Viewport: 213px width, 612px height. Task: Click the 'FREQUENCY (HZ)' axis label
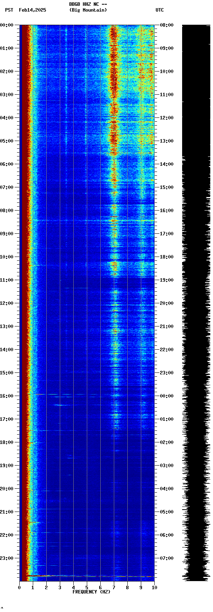91,592
